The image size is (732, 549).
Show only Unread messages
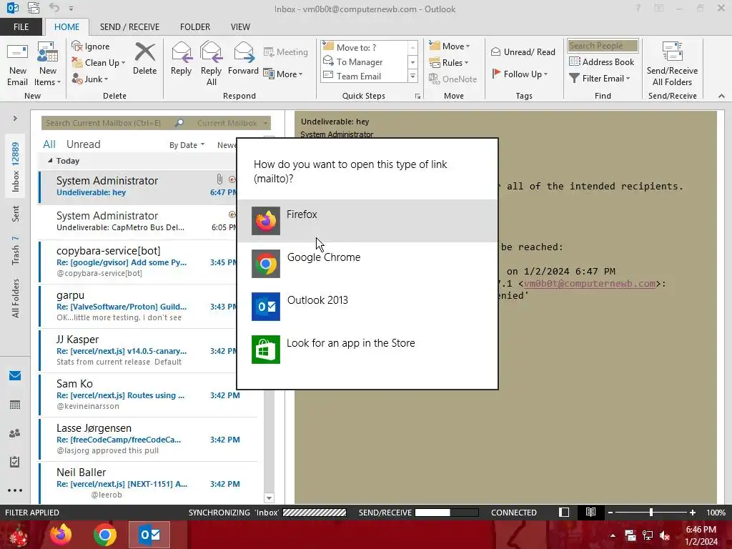[83, 144]
